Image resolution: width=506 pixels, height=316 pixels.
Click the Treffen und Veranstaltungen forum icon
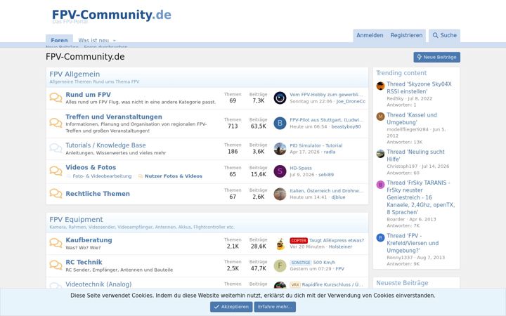click(56, 123)
